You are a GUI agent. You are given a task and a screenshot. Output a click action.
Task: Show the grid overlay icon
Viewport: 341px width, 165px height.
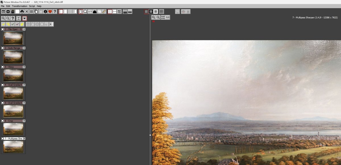tap(161, 12)
